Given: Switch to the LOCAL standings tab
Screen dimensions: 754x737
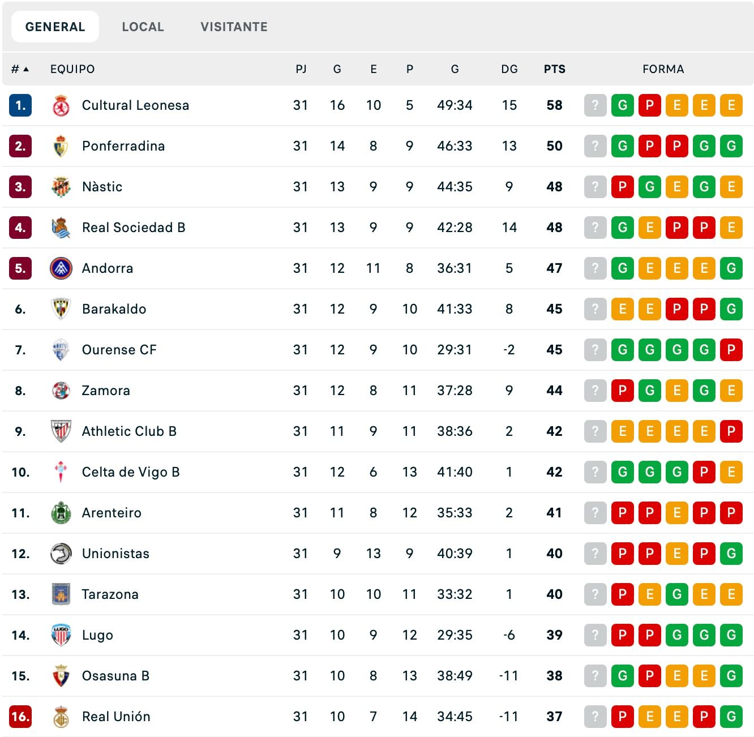Looking at the screenshot, I should (143, 27).
